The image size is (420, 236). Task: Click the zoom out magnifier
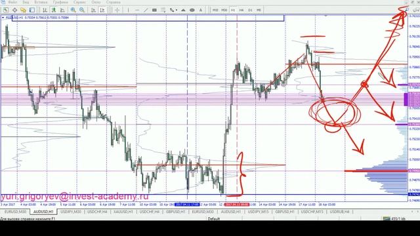pos(82,10)
